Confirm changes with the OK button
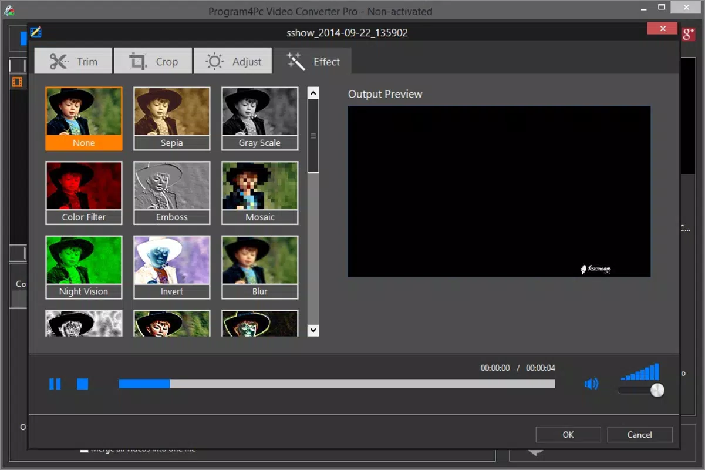705x470 pixels. pyautogui.click(x=568, y=435)
